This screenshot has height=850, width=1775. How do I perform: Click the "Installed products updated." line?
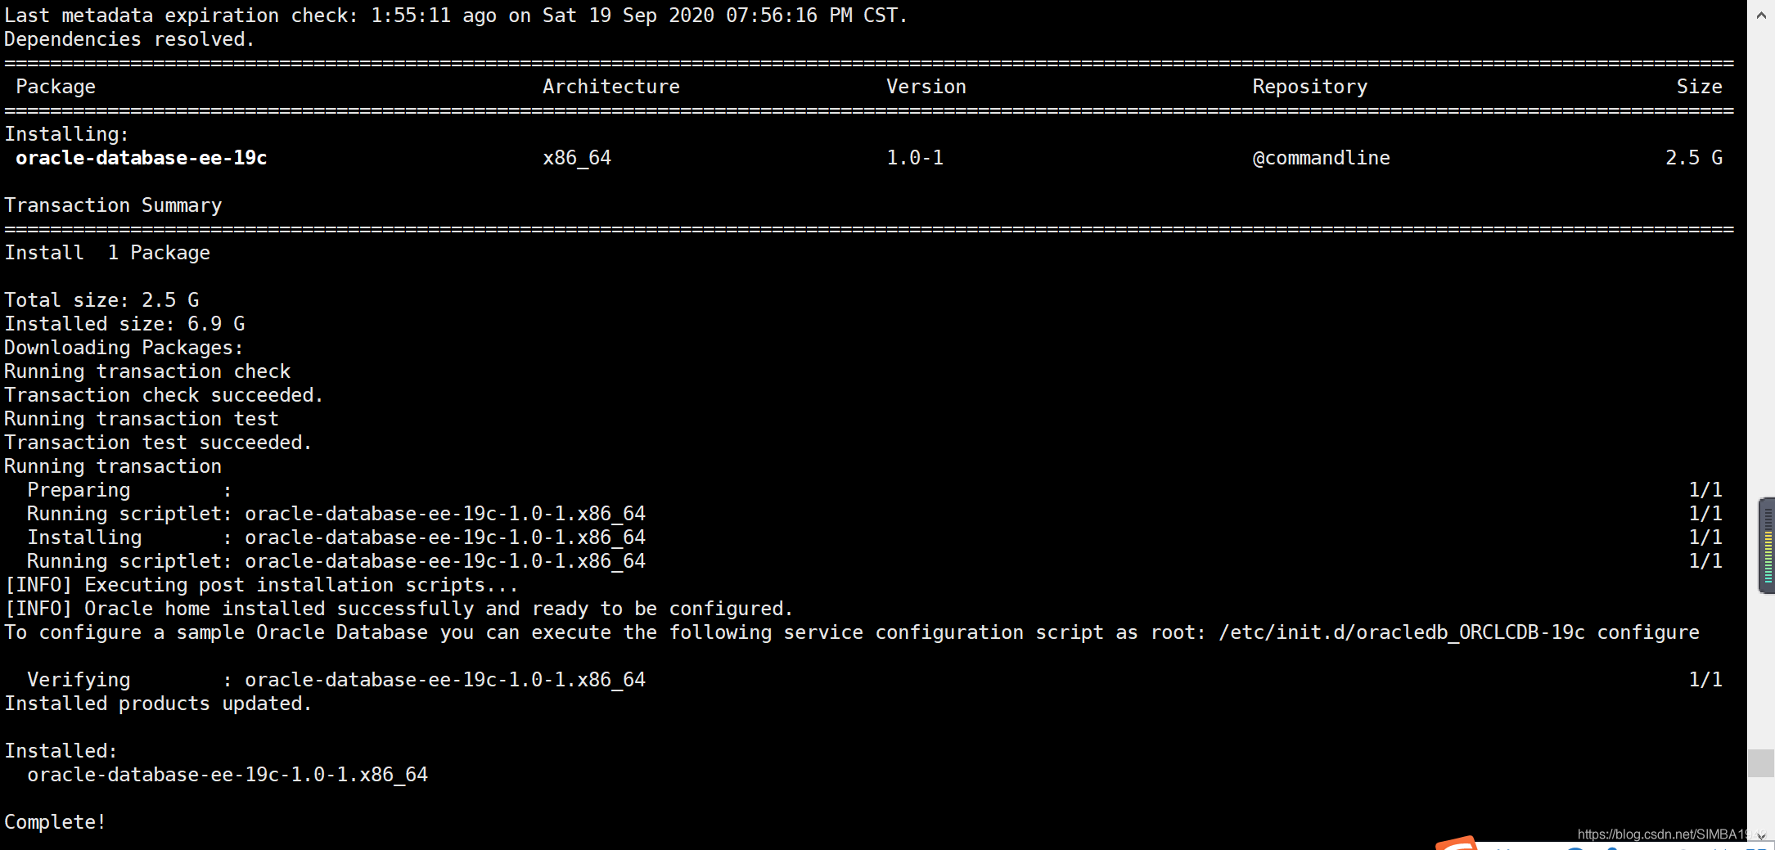[x=158, y=704]
